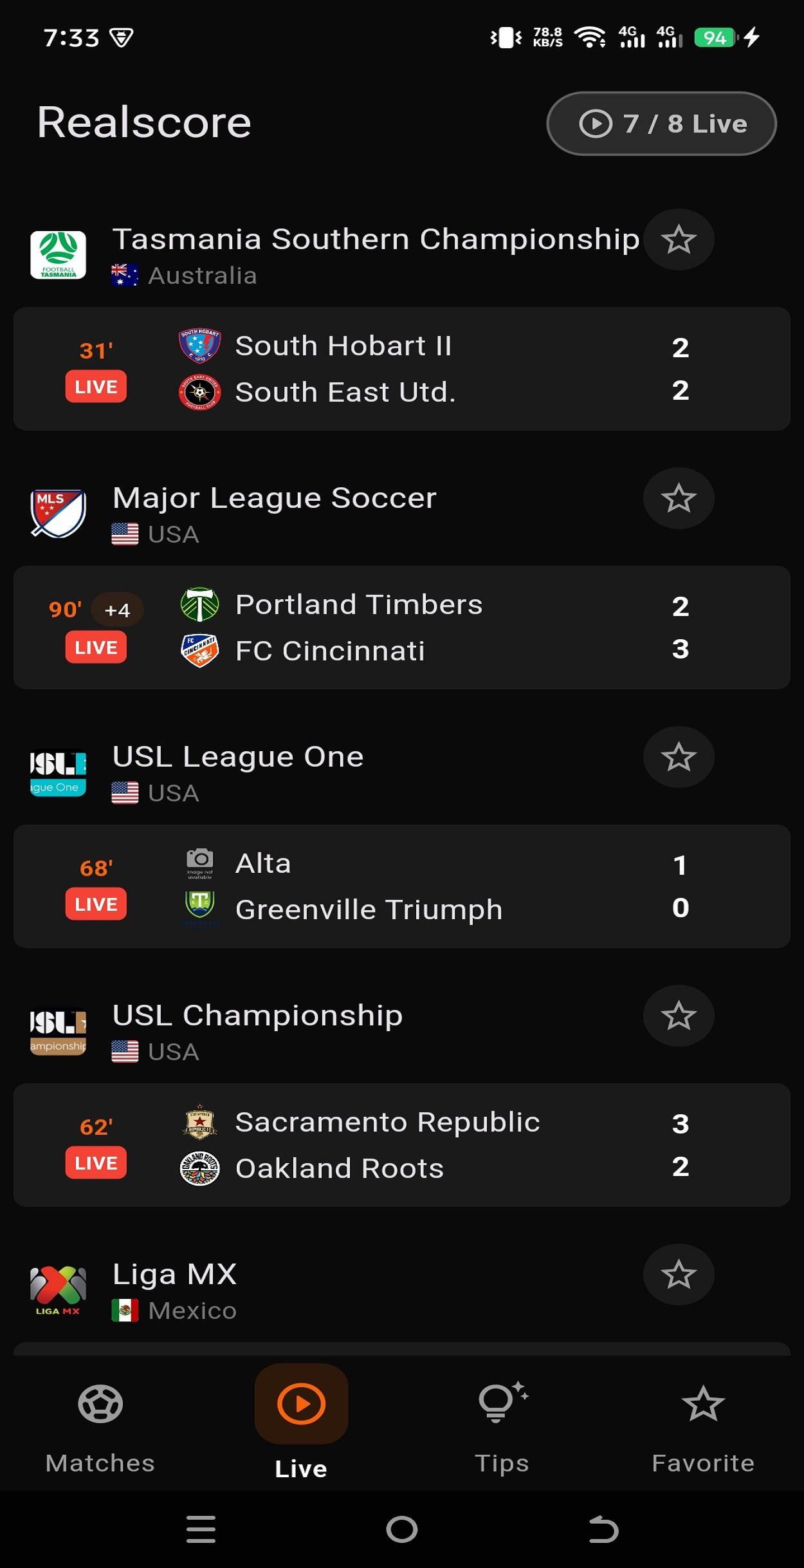Tap the Liga MX logo

pyautogui.click(x=58, y=1290)
